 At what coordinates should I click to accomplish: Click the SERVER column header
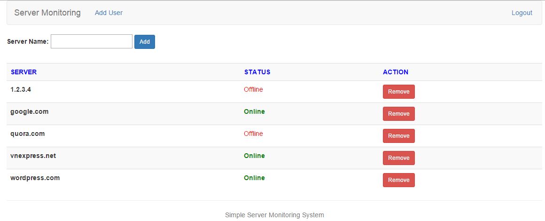click(23, 72)
